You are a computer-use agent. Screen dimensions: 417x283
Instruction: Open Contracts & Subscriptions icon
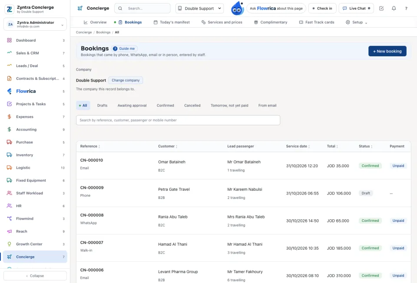pos(9,78)
